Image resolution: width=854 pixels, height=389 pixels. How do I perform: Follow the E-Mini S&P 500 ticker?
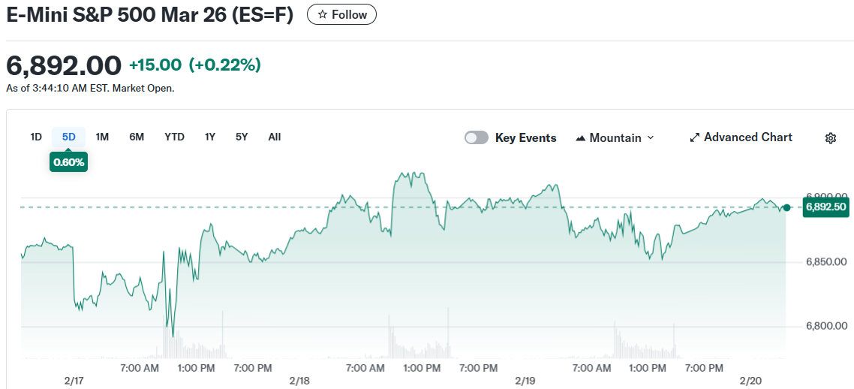(341, 15)
